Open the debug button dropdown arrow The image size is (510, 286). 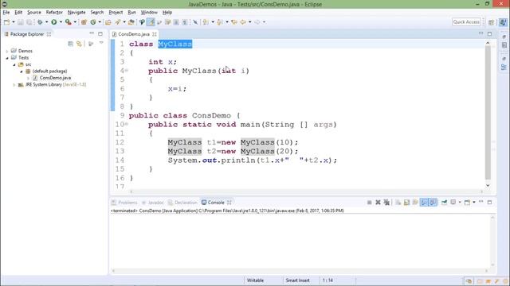pyautogui.click(x=46, y=22)
